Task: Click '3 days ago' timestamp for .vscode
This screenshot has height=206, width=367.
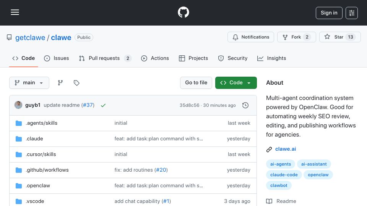Action: pos(237,201)
